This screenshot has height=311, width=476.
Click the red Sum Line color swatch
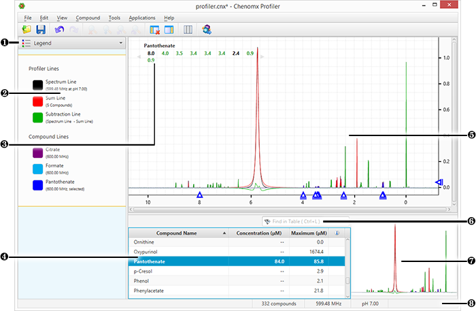point(37,102)
